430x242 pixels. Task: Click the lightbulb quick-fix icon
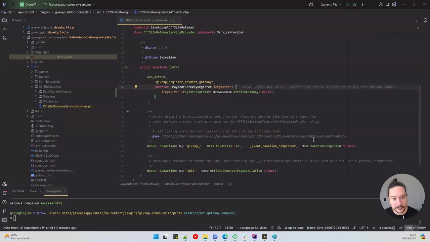136,87
